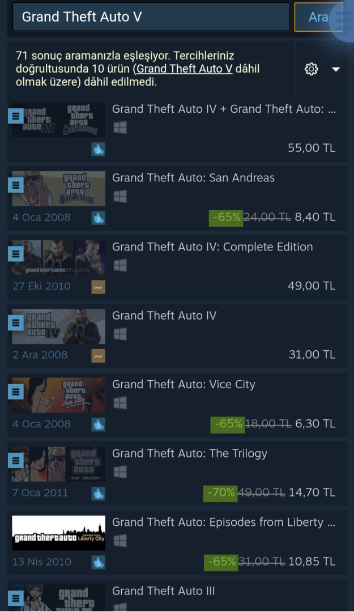The height and width of the screenshot is (612, 354).
Task: Open the search preferences gear icon
Action: [x=311, y=69]
